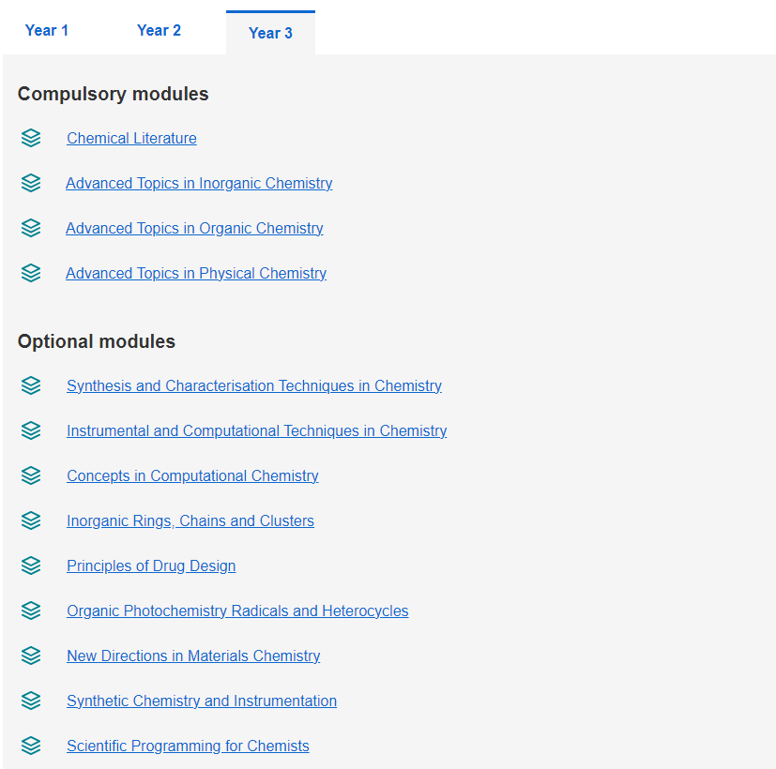
Task: Open Organic Photochemistry Radicals and Heterocycles link
Action: click(237, 611)
